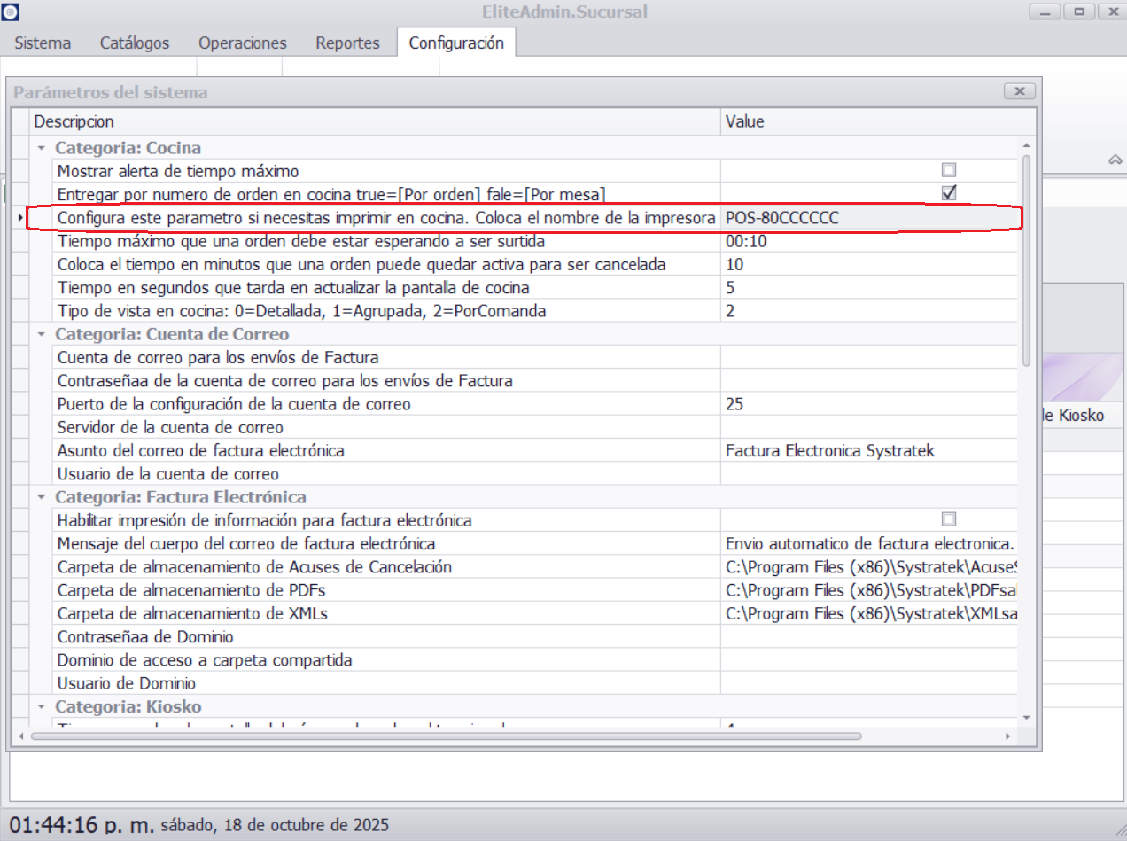Collapse the ribbon using the chevron icon
1127x841 pixels.
click(x=1115, y=160)
